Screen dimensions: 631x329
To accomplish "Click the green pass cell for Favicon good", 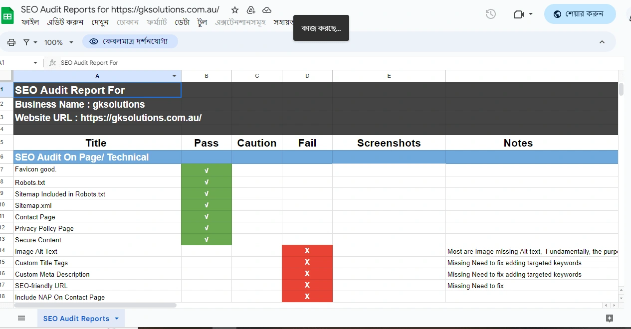I will (x=207, y=170).
